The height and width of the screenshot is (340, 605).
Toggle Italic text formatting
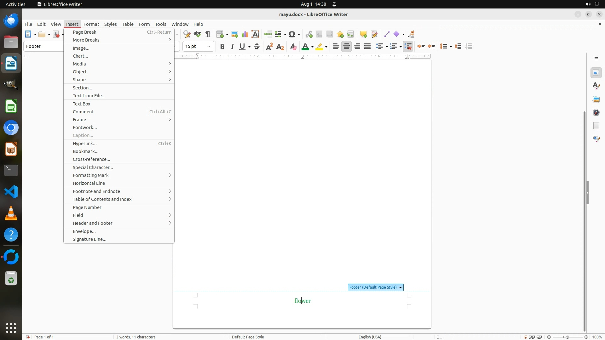pos(232,47)
